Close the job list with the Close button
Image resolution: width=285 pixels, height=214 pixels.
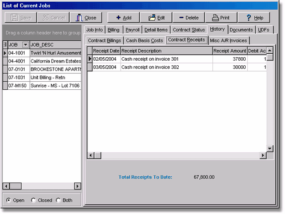pos(86,18)
